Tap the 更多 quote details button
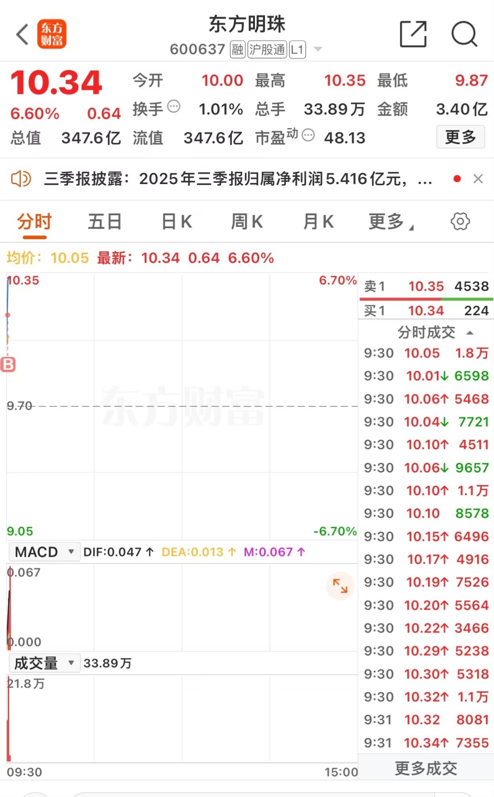The width and height of the screenshot is (494, 797). click(460, 137)
